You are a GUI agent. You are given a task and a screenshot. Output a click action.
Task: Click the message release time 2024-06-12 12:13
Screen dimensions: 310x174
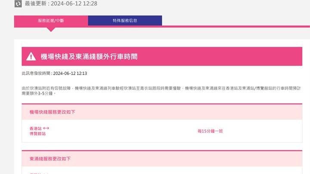point(70,73)
